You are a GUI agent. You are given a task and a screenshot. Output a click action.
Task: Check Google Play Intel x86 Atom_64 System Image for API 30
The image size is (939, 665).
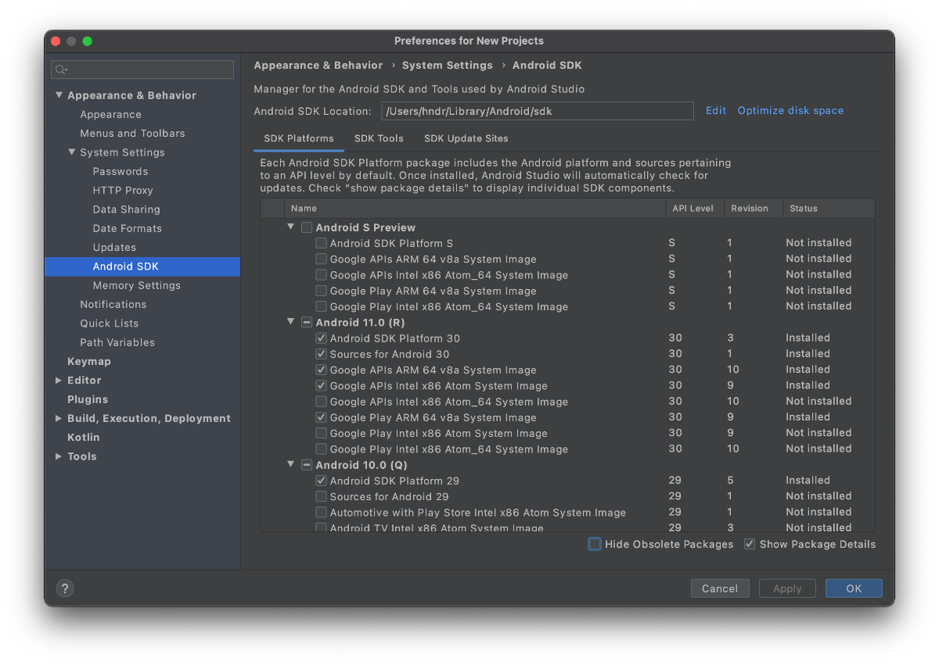(321, 449)
